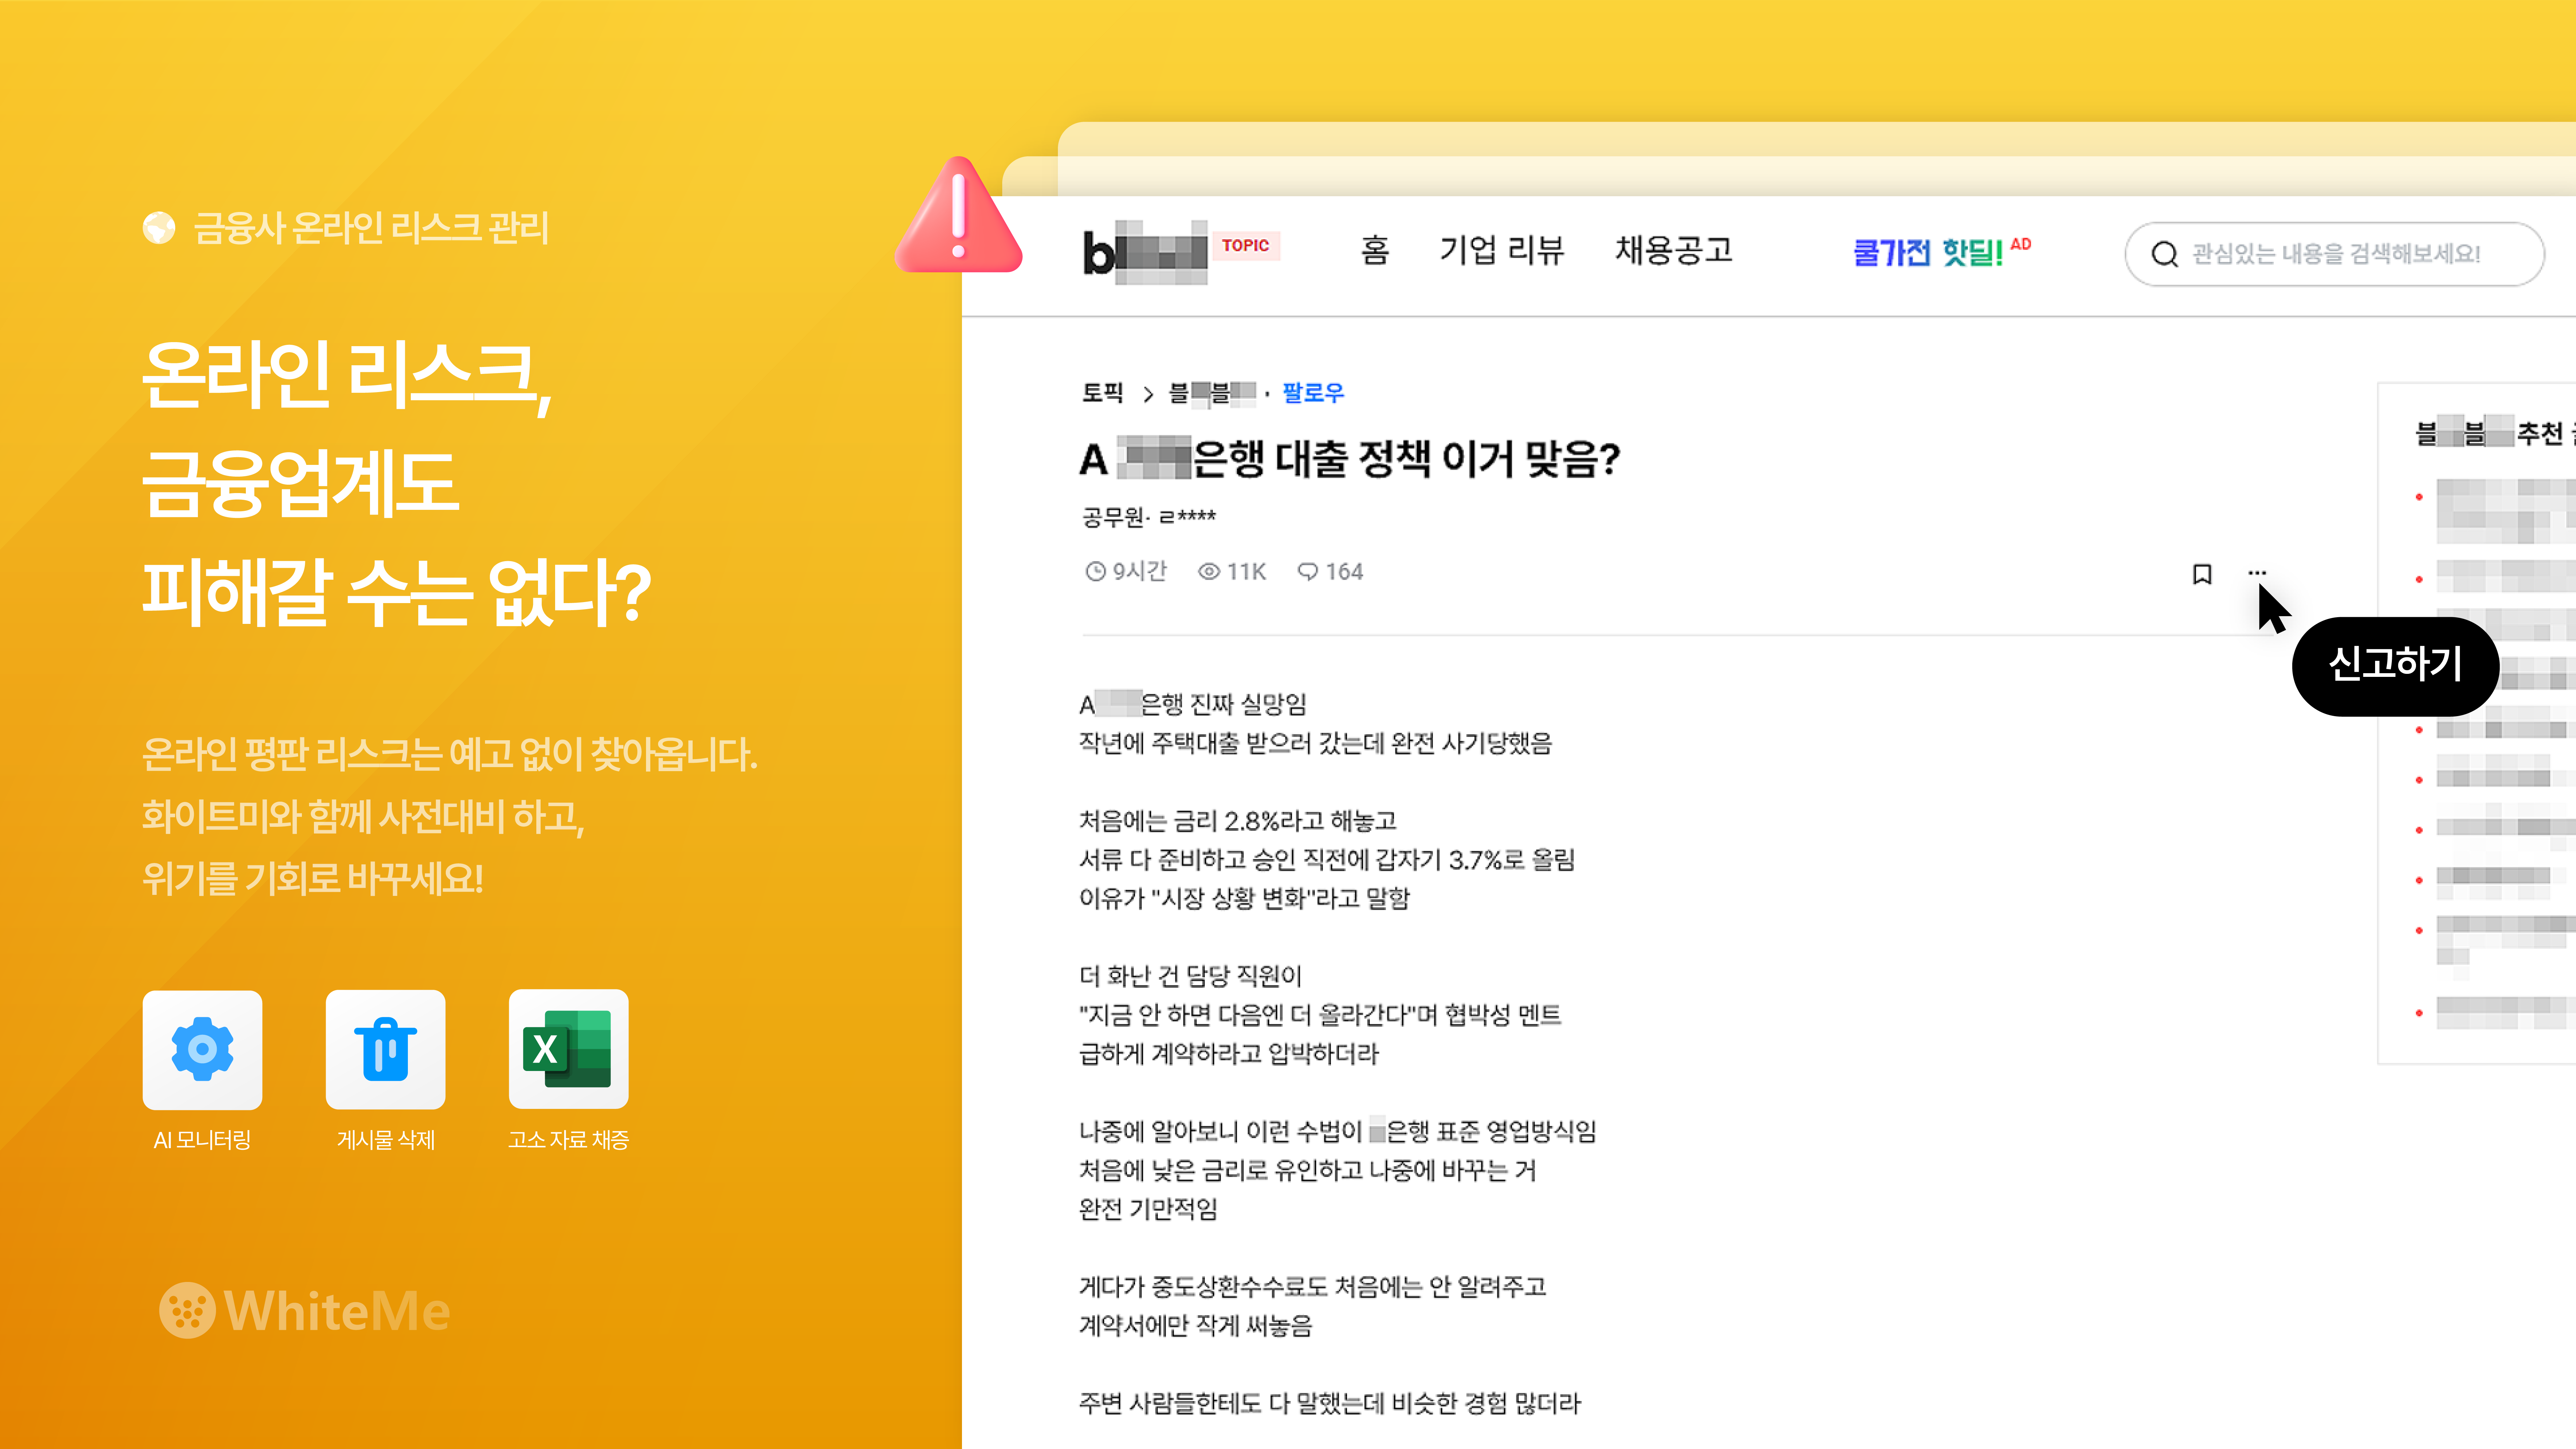Click the search field 관심있는 내용을 검색해보세요!

coord(2335,254)
